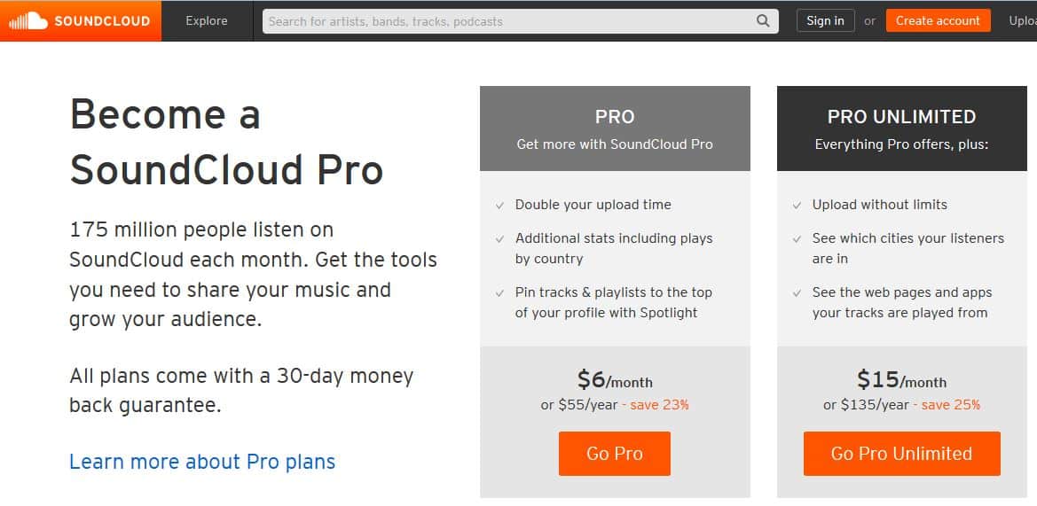Click checkmark beside See the web pages
The image size is (1037, 506).
[797, 292]
